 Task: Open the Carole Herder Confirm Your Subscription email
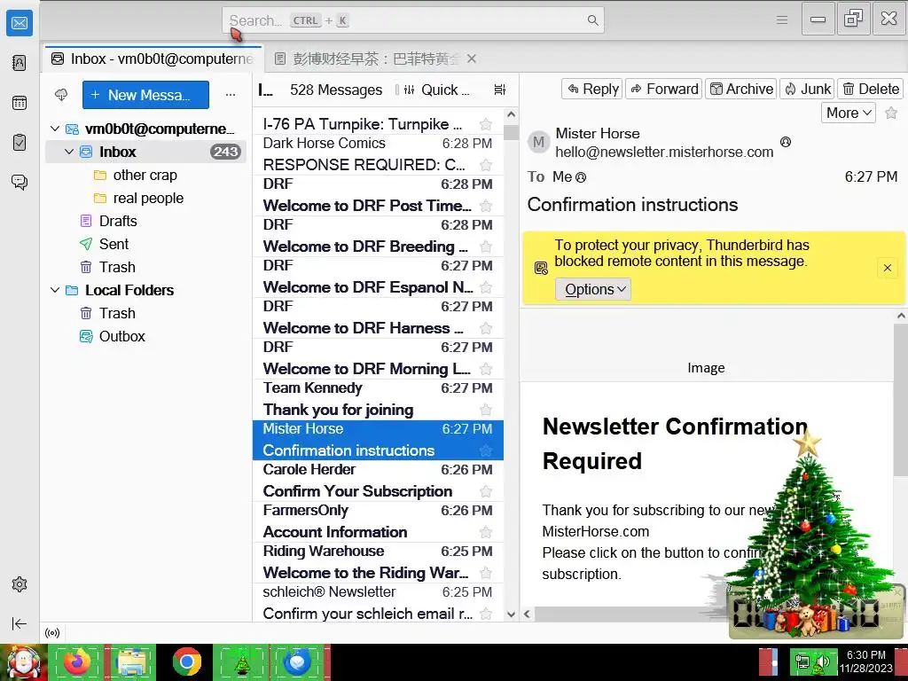pos(378,481)
